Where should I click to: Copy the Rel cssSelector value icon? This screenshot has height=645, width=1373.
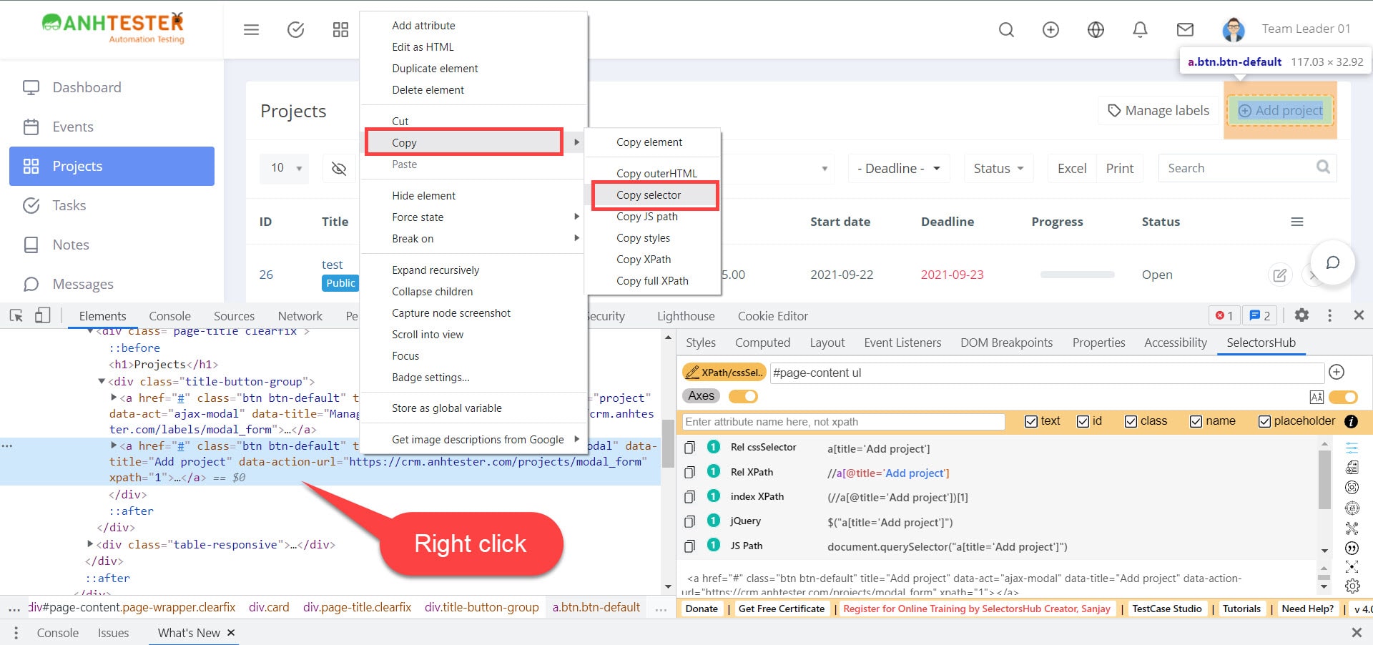click(x=689, y=448)
